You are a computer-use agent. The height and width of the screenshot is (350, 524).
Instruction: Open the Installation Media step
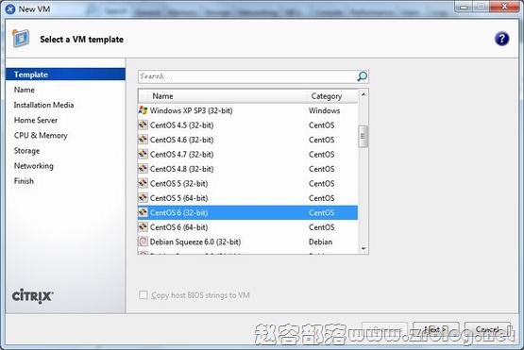click(43, 105)
